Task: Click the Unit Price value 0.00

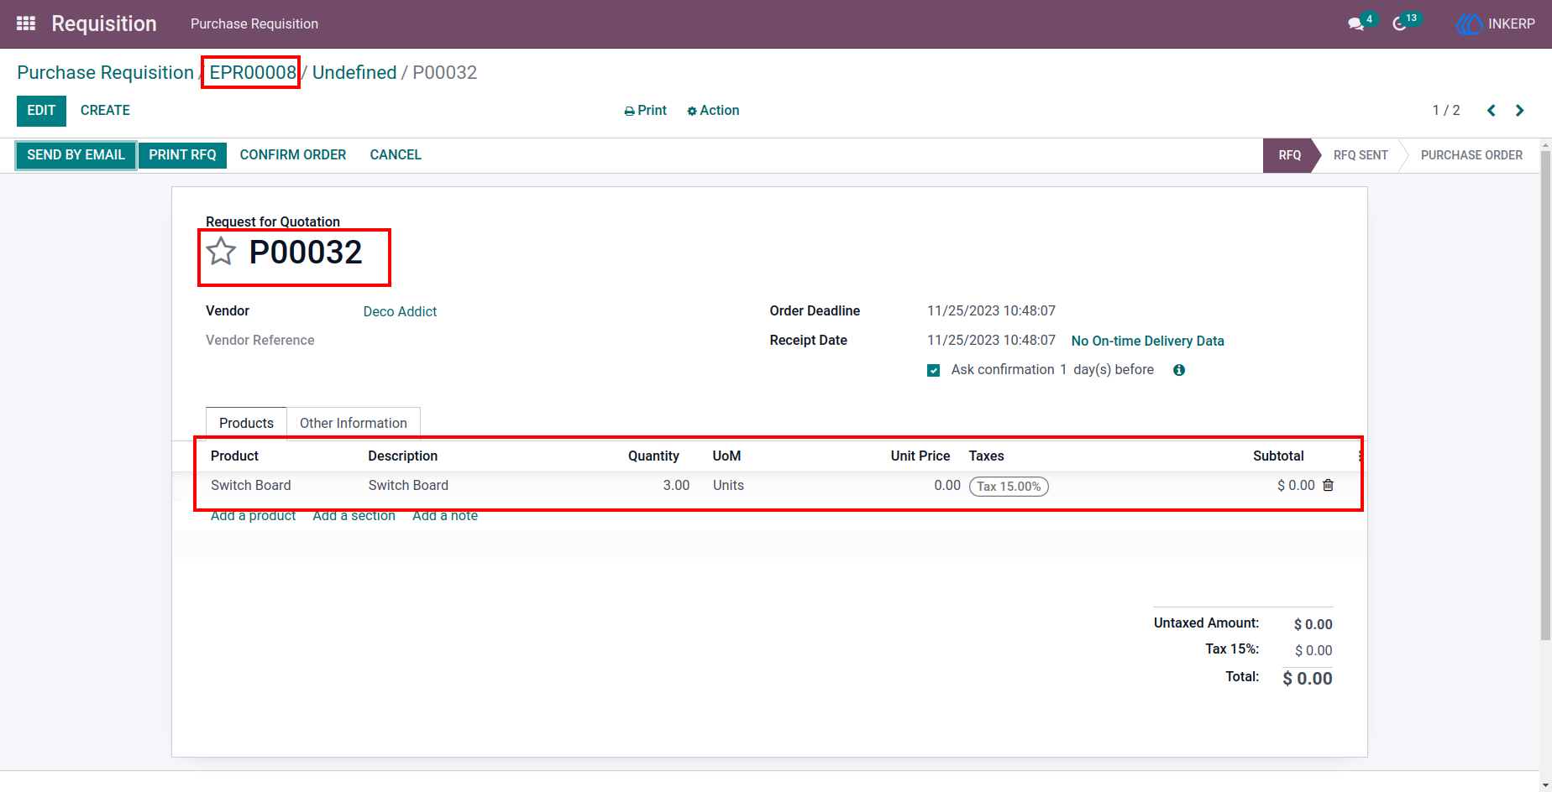Action: 947,485
